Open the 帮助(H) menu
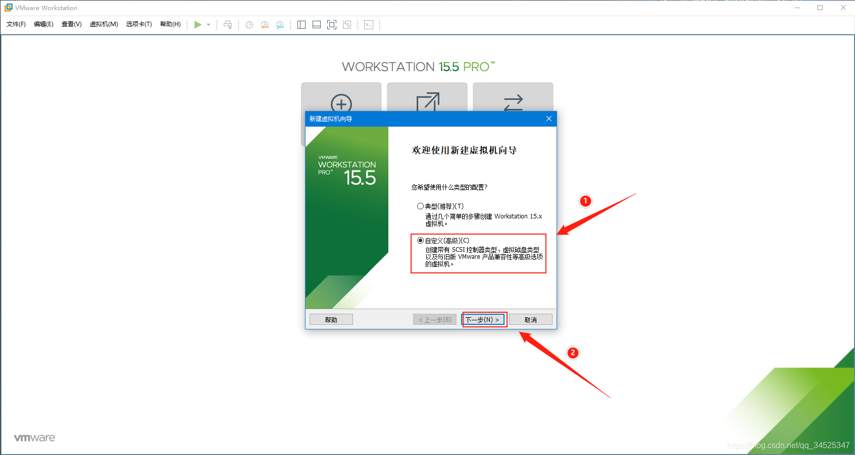855x455 pixels. (x=170, y=24)
